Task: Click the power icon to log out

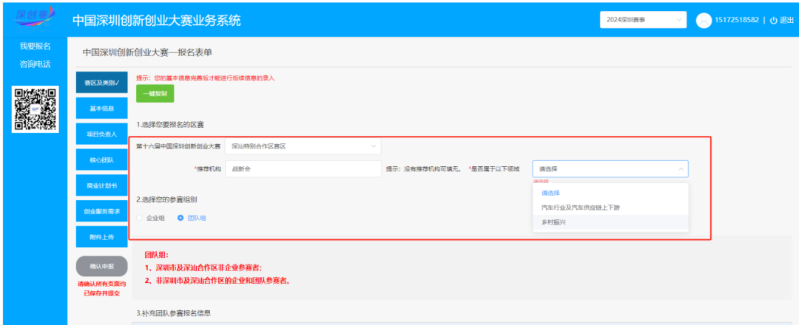Action: coord(773,20)
